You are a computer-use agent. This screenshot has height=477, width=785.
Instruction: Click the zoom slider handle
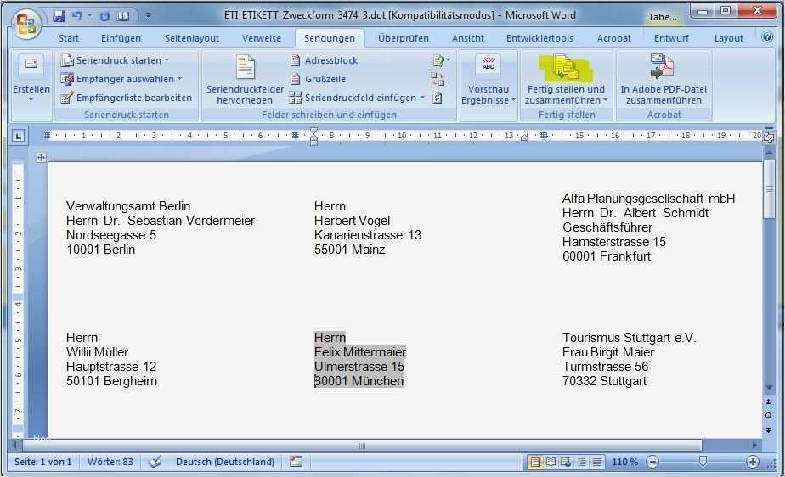[703, 461]
